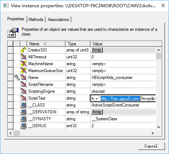Switch to the Methods tab
This screenshot has height=154, width=169.
point(36,20)
